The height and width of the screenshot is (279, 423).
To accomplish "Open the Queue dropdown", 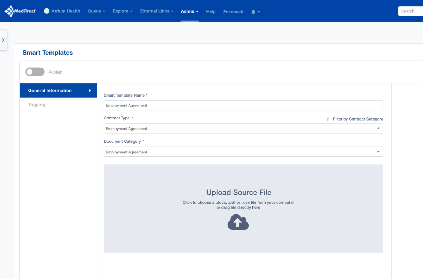I will point(96,11).
